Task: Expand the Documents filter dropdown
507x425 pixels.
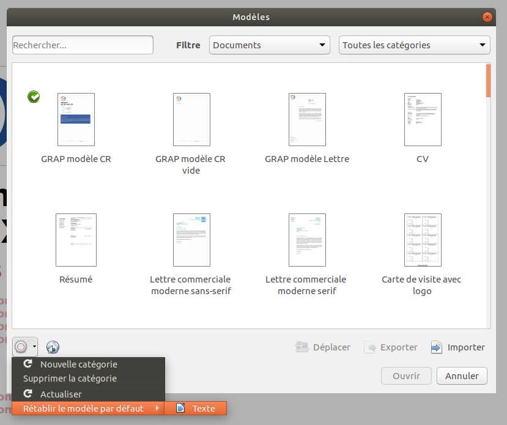Action: click(x=269, y=45)
